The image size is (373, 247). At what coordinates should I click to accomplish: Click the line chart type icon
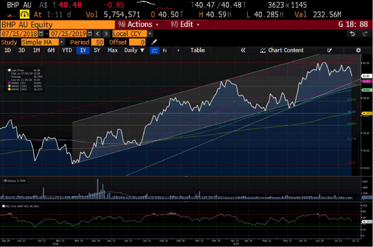(x=154, y=50)
